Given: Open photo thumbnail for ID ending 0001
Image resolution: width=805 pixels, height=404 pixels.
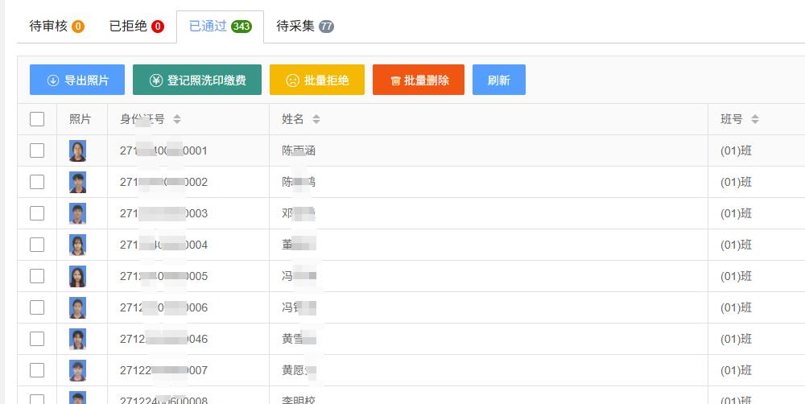Looking at the screenshot, I should 77,150.
